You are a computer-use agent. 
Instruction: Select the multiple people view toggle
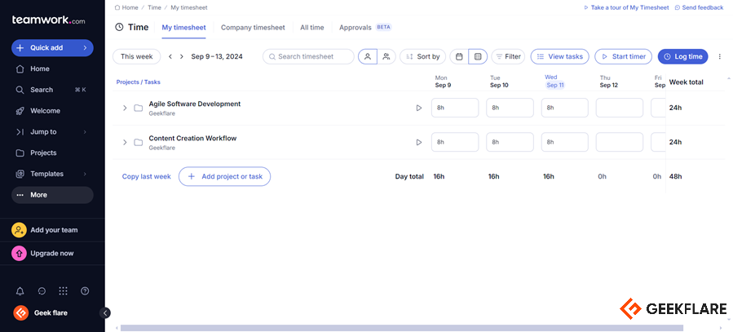[386, 56]
